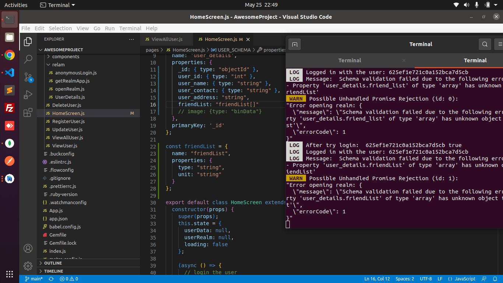Open the Explorer view in activity bar
The image size is (503, 283).
pos(28,42)
